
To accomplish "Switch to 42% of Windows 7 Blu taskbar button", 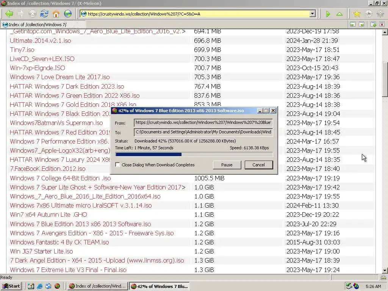I will coord(160,286).
